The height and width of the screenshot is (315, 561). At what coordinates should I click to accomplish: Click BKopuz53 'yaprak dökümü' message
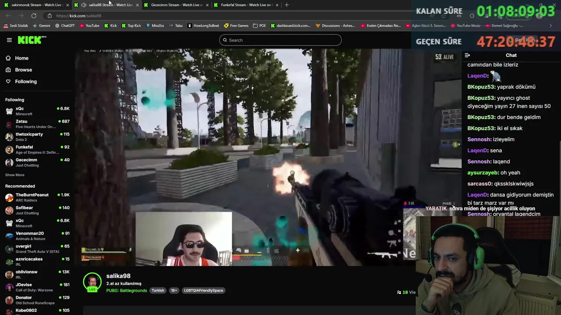click(501, 87)
